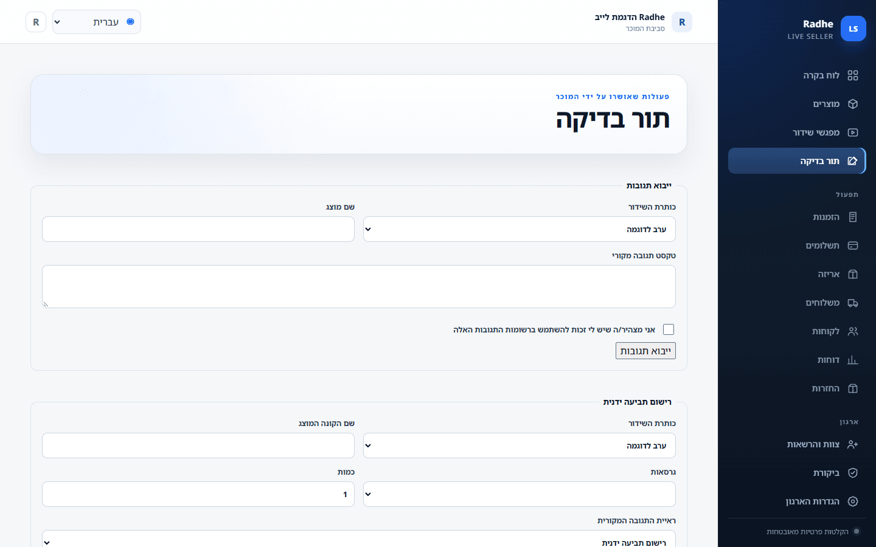Click the סביבת המוכר subtitle text
Viewport: 876px width, 547px height.
coord(645,29)
